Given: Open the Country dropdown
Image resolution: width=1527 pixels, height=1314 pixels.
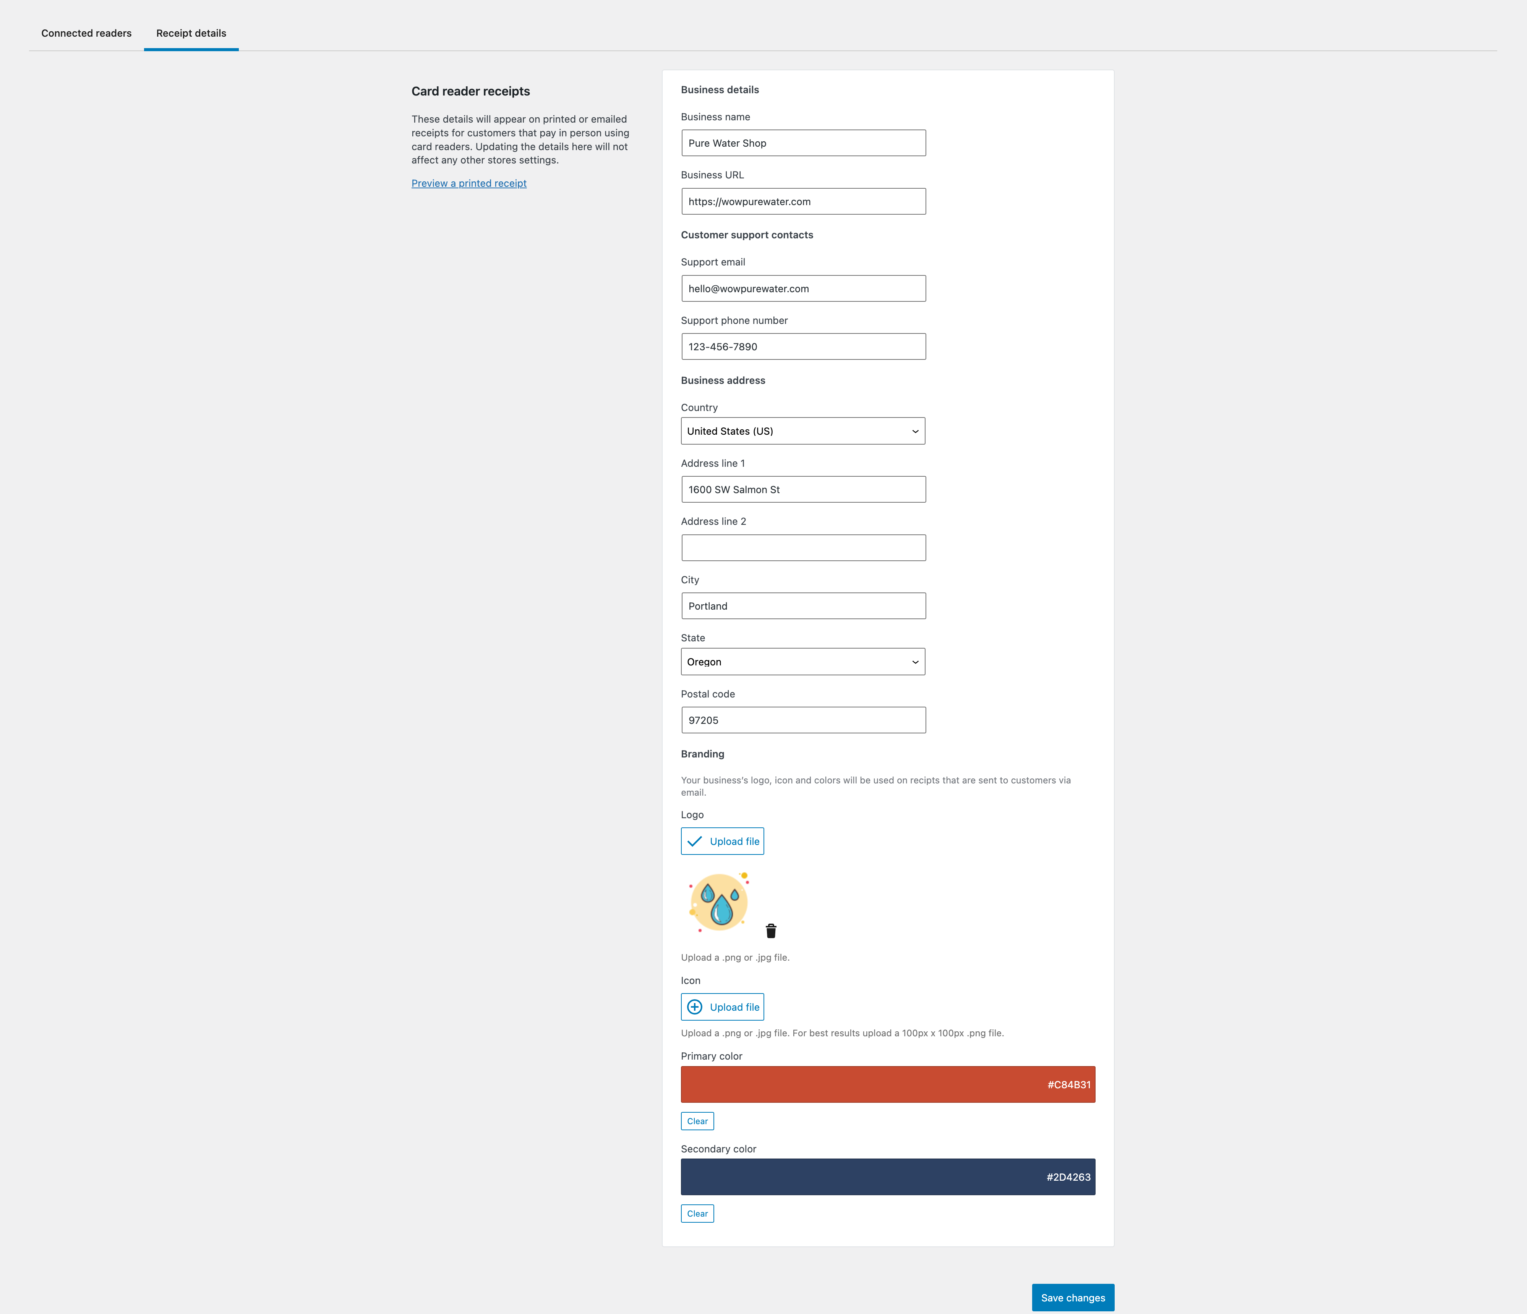Looking at the screenshot, I should click(x=802, y=431).
